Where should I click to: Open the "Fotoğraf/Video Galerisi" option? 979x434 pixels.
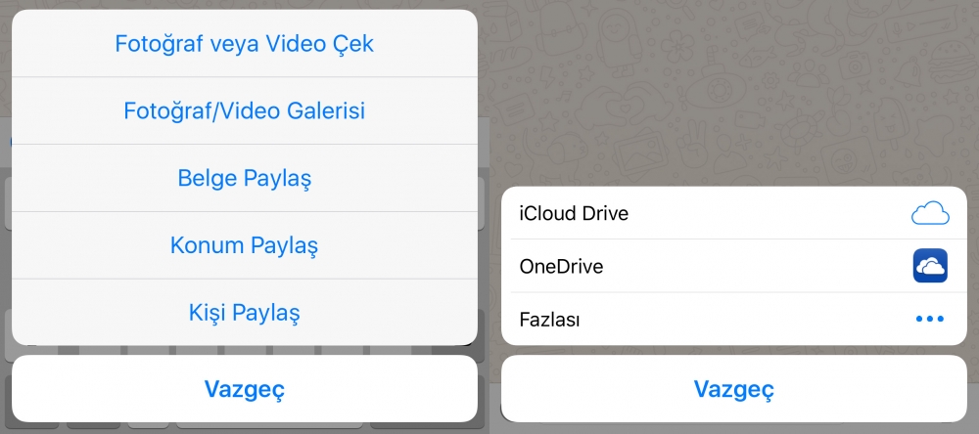point(244,111)
